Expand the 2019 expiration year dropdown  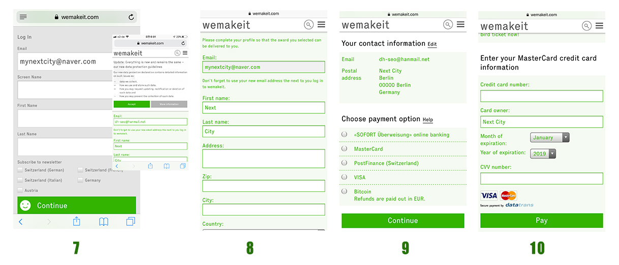pos(543,154)
